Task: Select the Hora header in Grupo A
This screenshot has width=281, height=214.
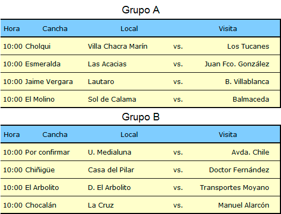Action: [12, 28]
